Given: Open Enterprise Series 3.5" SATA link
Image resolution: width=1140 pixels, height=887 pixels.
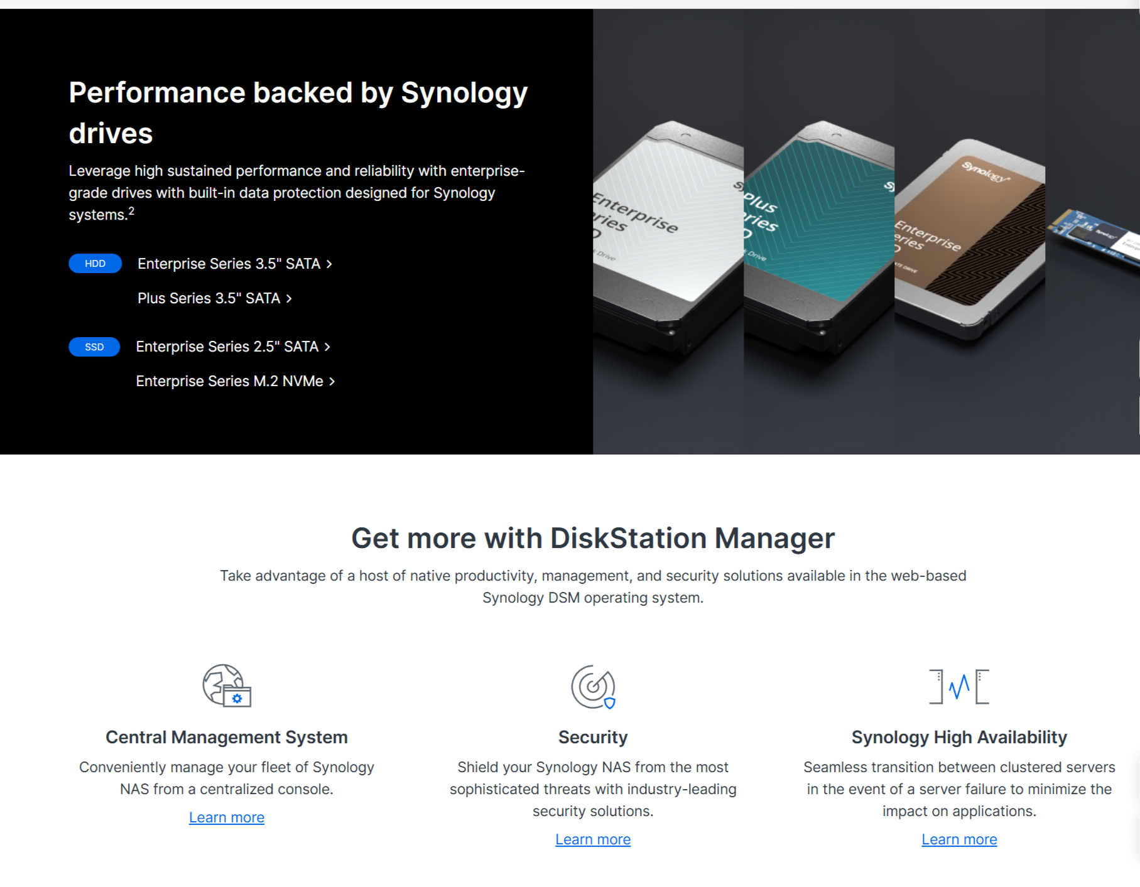Looking at the screenshot, I should [235, 264].
